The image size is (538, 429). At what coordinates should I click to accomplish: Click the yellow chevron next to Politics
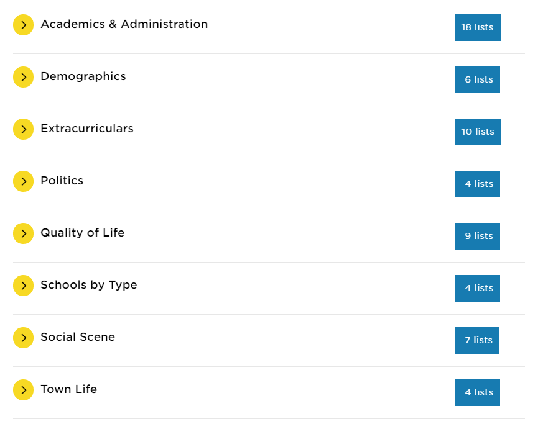click(x=24, y=181)
